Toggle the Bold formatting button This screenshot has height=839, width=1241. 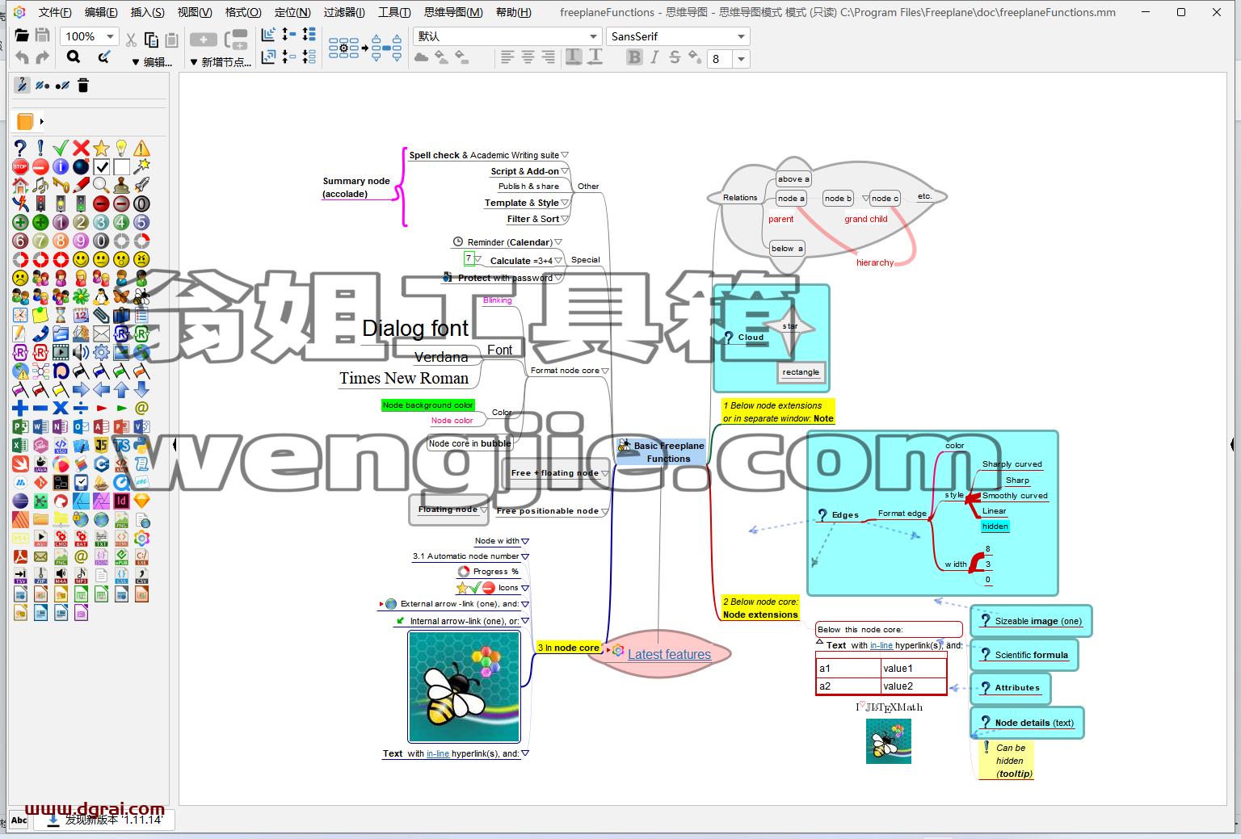pyautogui.click(x=634, y=57)
